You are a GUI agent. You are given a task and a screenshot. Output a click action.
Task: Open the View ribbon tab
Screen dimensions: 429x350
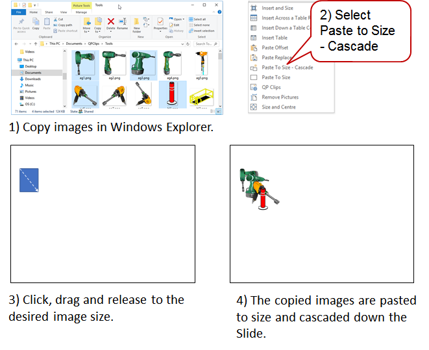[65, 12]
